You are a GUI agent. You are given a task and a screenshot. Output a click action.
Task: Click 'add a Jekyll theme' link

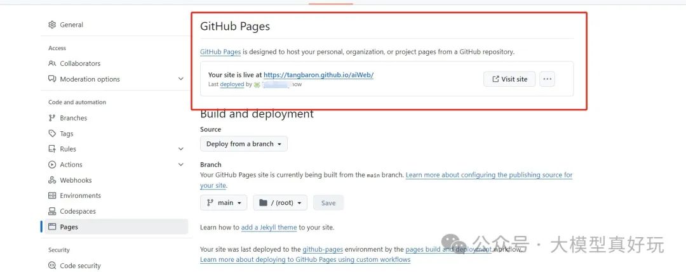269,228
